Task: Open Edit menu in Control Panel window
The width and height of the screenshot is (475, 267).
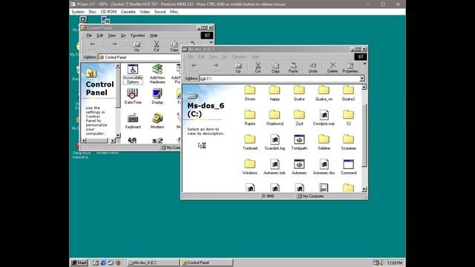Action: tap(99, 36)
